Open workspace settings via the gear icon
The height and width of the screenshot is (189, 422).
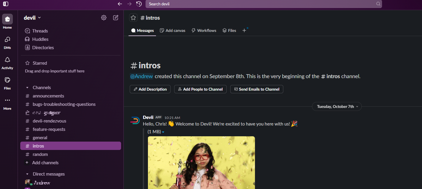pyautogui.click(x=103, y=18)
